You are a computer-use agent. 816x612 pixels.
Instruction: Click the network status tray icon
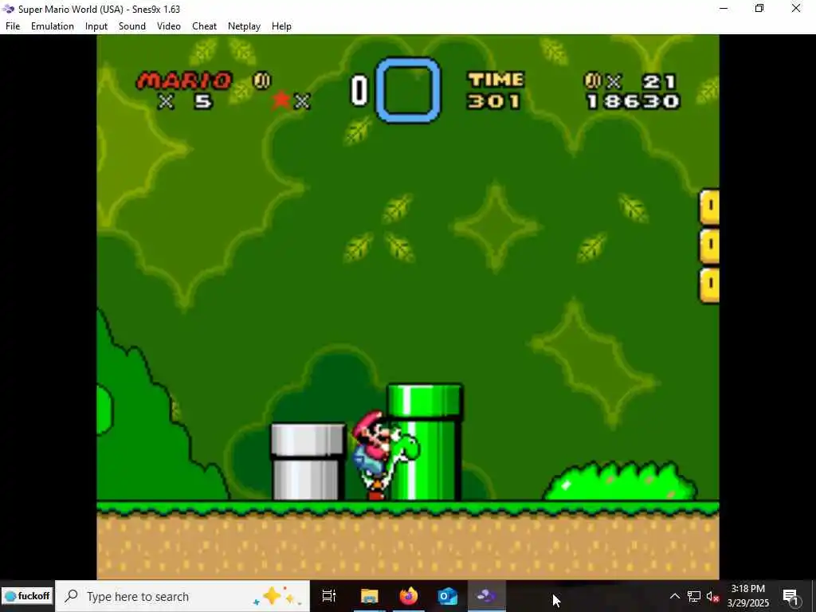pos(694,596)
